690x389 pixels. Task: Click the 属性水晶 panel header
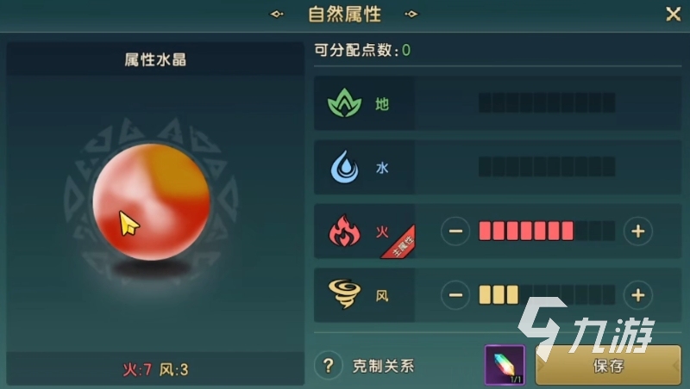[155, 59]
